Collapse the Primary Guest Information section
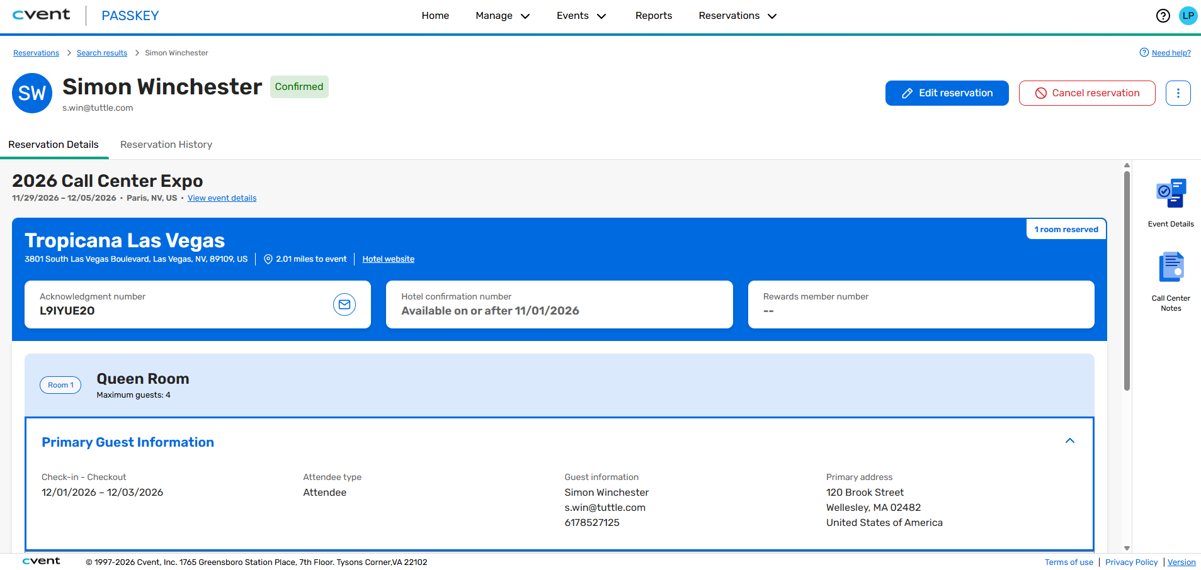This screenshot has height=570, width=1201. (1069, 441)
